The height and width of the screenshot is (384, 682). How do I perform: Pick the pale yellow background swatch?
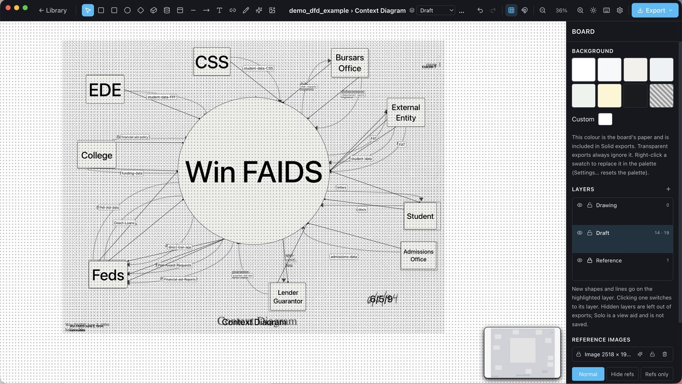point(610,96)
